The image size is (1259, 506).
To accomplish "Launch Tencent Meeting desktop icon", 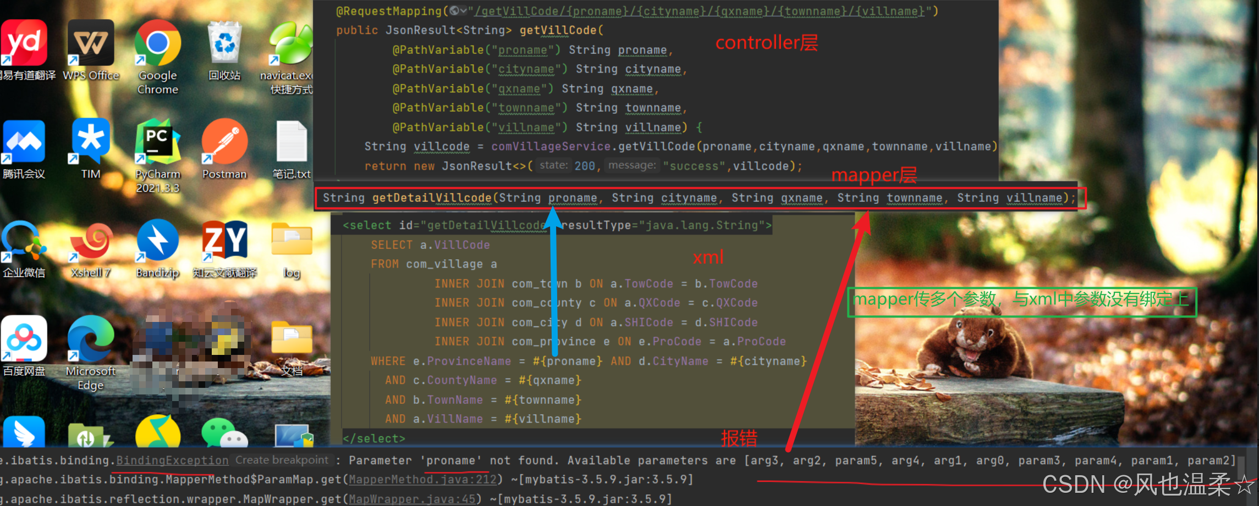I will (24, 142).
